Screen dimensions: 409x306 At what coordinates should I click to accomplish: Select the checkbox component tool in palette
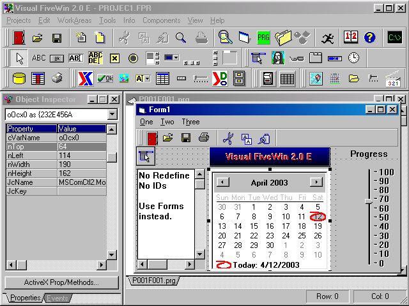pyautogui.click(x=114, y=58)
